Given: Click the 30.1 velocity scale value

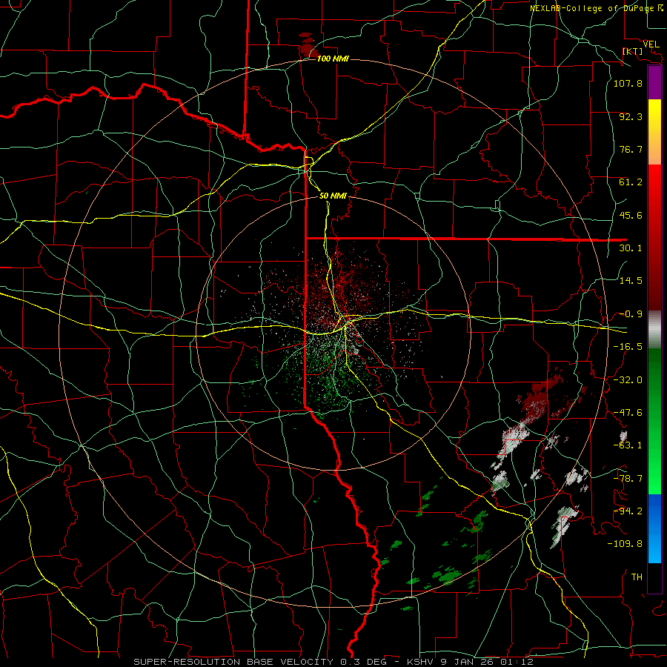Looking at the screenshot, I should (631, 248).
